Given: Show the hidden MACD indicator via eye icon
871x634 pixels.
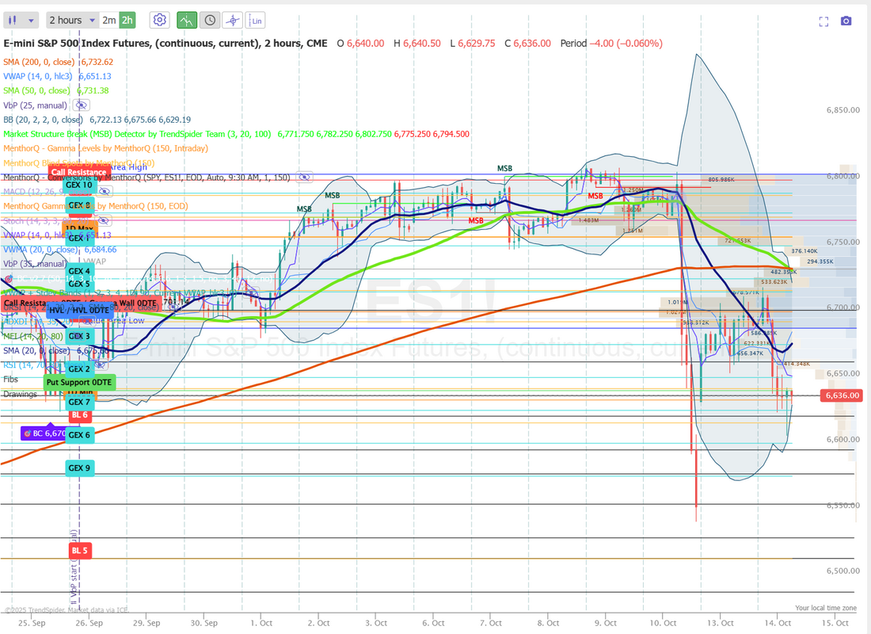Looking at the screenshot, I should point(105,191).
